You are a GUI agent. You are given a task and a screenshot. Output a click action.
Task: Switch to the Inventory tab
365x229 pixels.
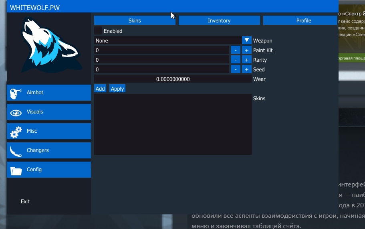(219, 20)
